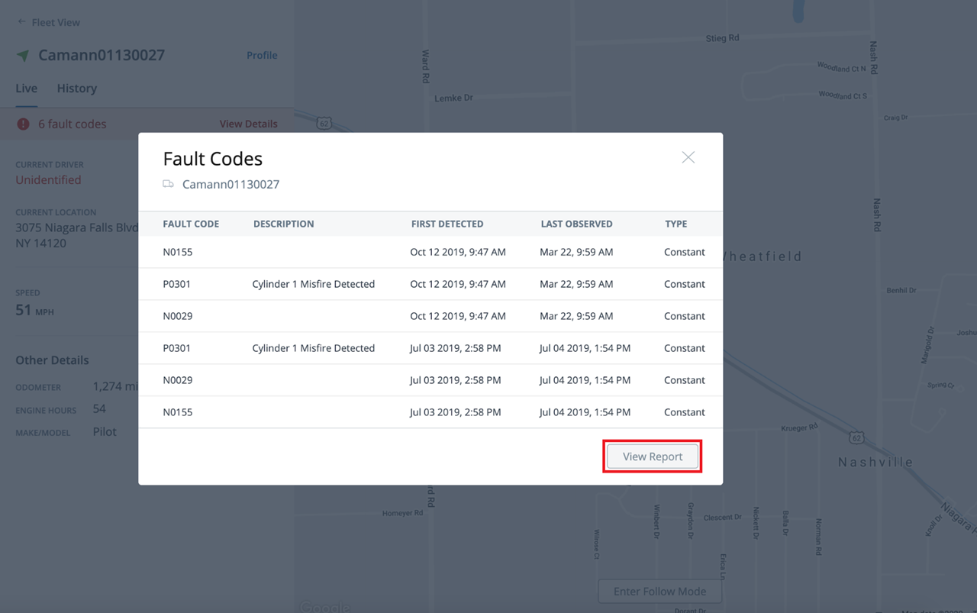Sort by the Fault Code column header
Viewport: 977px width, 613px height.
191,224
